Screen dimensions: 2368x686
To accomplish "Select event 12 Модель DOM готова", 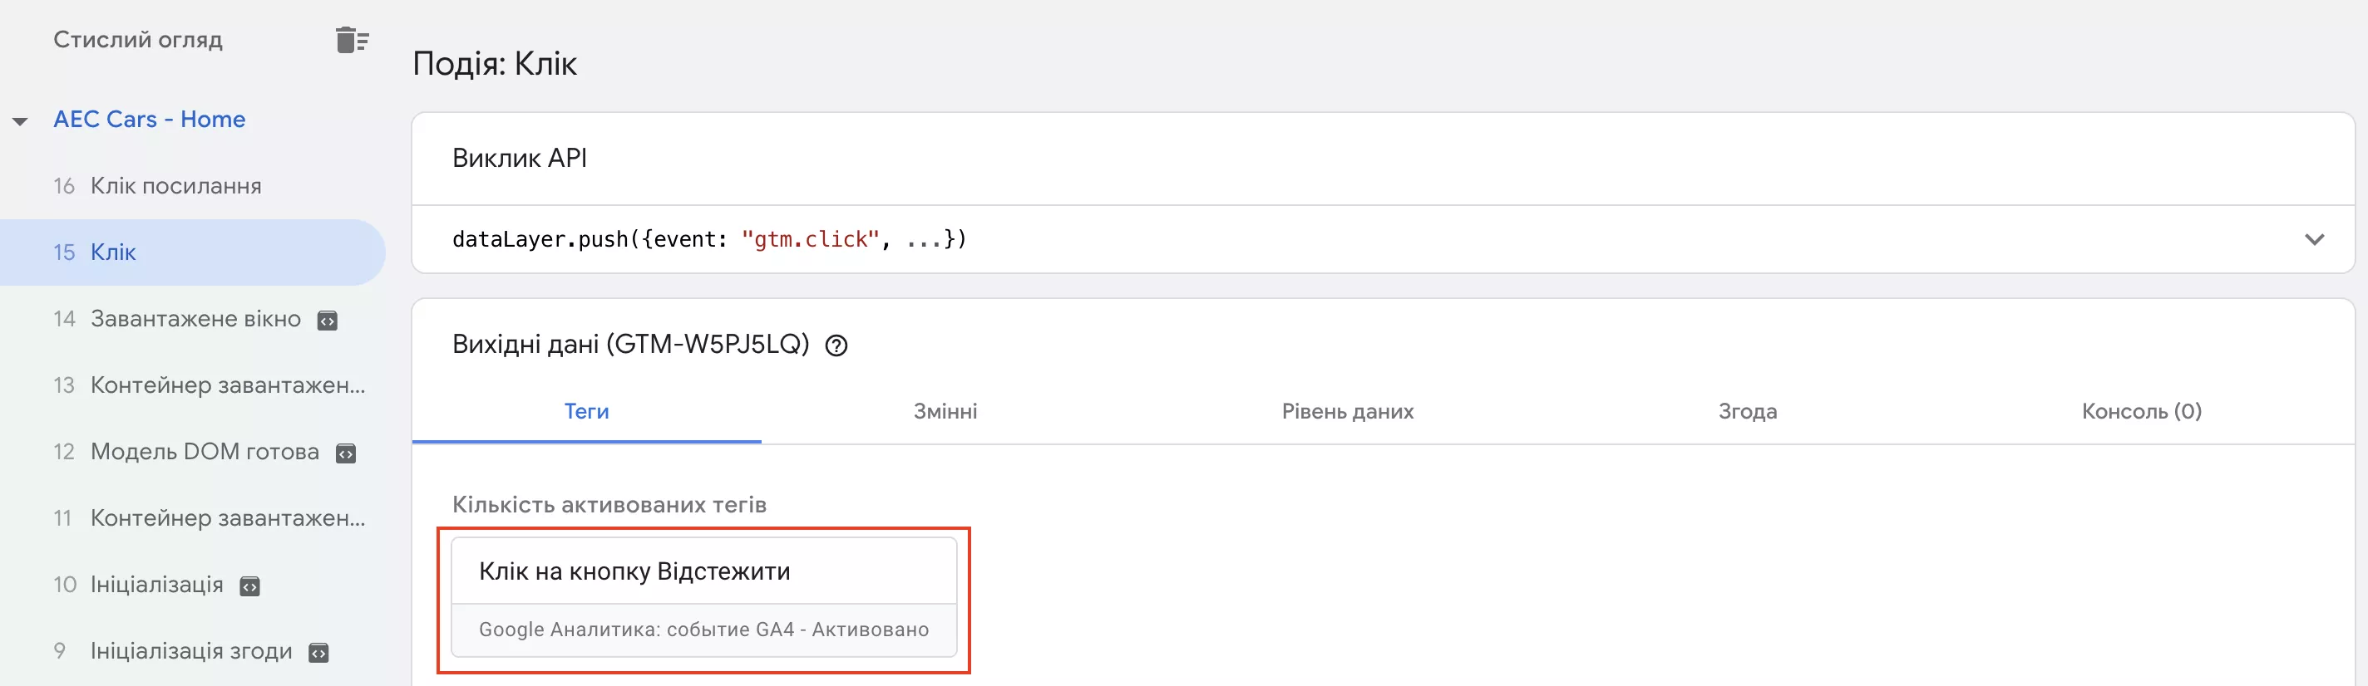I will click(193, 452).
